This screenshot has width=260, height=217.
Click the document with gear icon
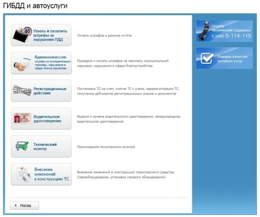point(24,174)
